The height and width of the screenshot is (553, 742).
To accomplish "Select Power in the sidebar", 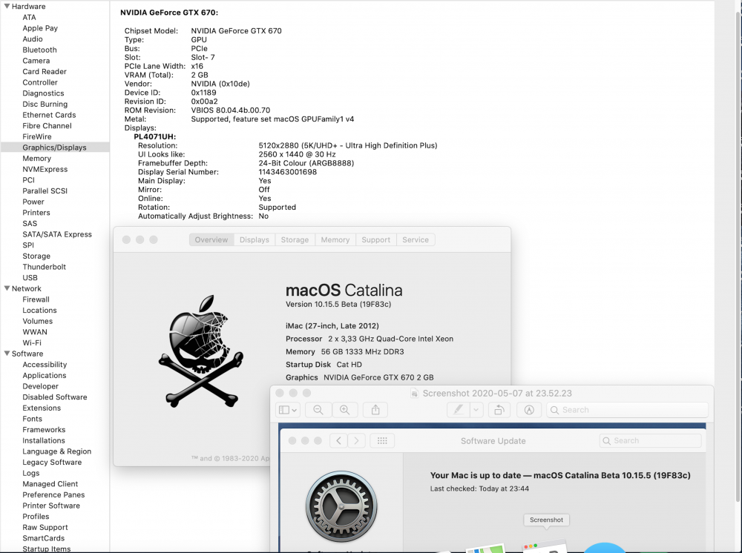I will pyautogui.click(x=33, y=202).
